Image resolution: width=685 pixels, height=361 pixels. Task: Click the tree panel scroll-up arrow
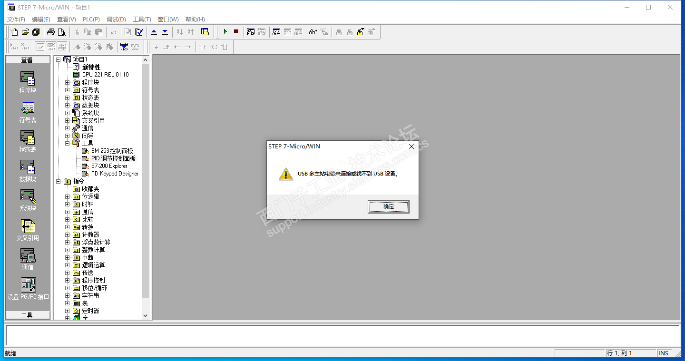146,60
